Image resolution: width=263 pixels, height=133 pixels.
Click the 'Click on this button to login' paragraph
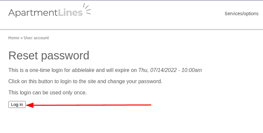pyautogui.click(x=85, y=81)
